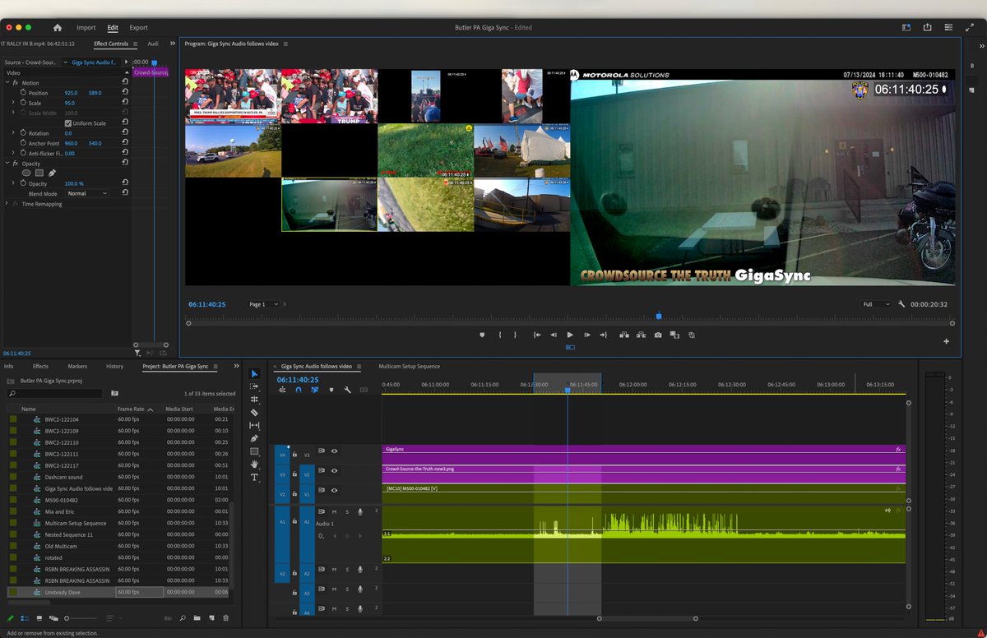Screen dimensions: 987x638
Task: Select the Unsteady Dave project item
Action: 63,592
